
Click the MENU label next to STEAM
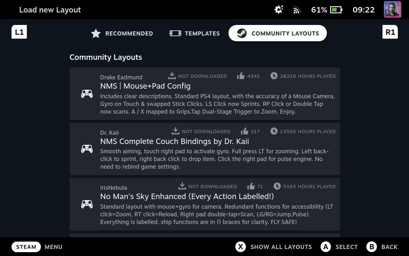[x=53, y=247]
